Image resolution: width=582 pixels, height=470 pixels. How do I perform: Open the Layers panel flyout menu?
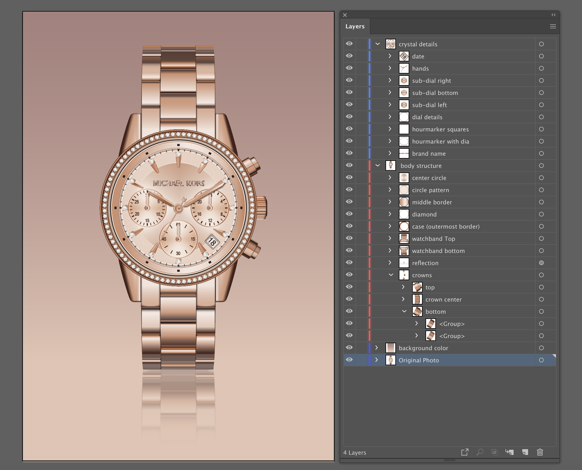tap(553, 26)
